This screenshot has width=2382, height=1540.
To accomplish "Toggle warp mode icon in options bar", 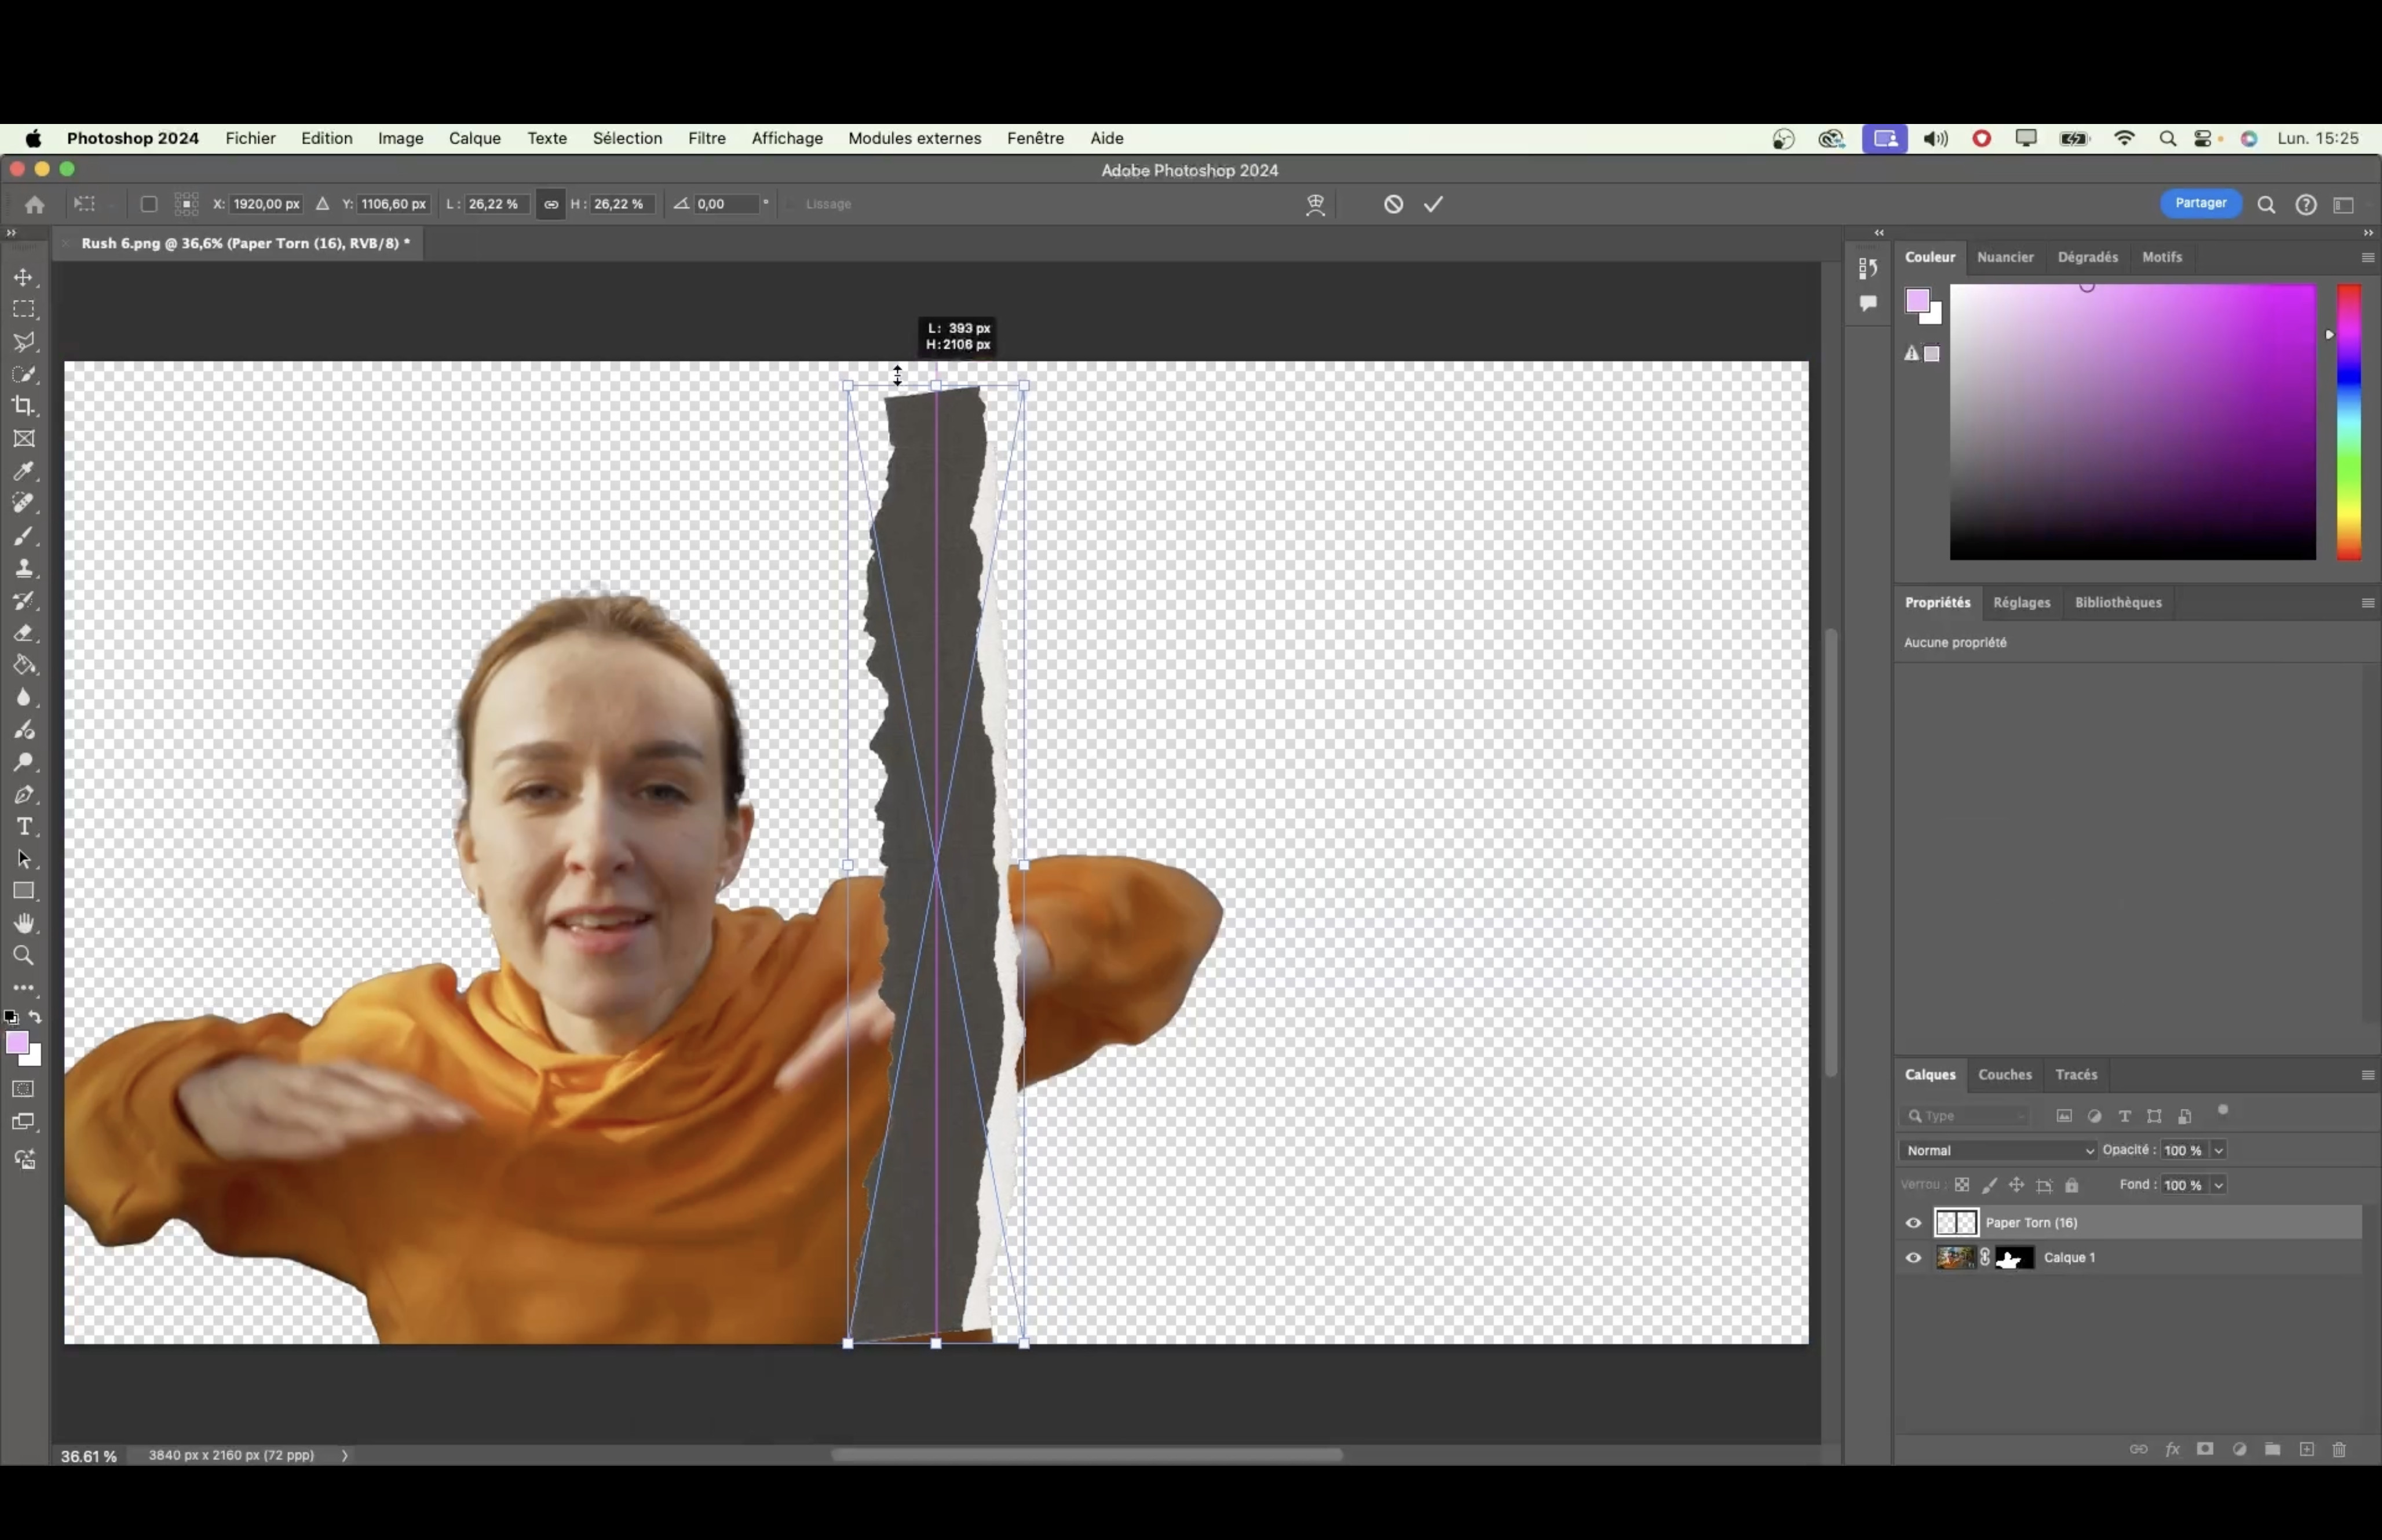I will pyautogui.click(x=1316, y=204).
